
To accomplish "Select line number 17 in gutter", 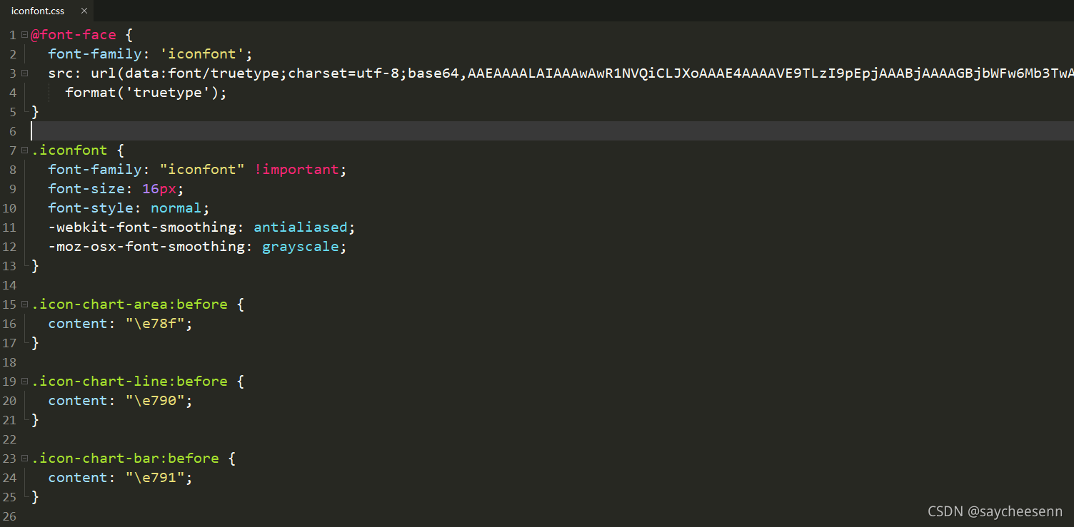I will (10, 343).
